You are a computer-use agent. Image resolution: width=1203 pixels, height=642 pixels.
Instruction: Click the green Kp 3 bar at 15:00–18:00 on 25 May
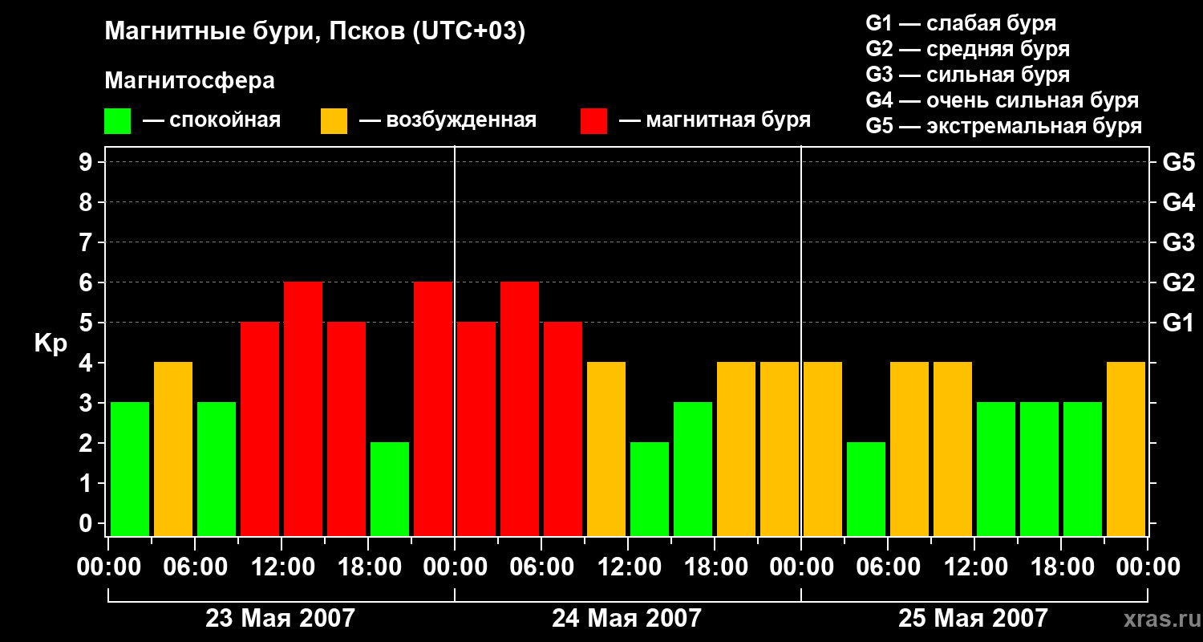coord(1039,469)
